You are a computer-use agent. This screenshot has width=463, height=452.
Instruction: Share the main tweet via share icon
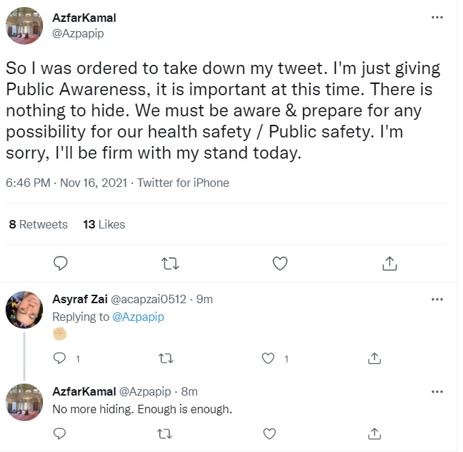(x=389, y=263)
